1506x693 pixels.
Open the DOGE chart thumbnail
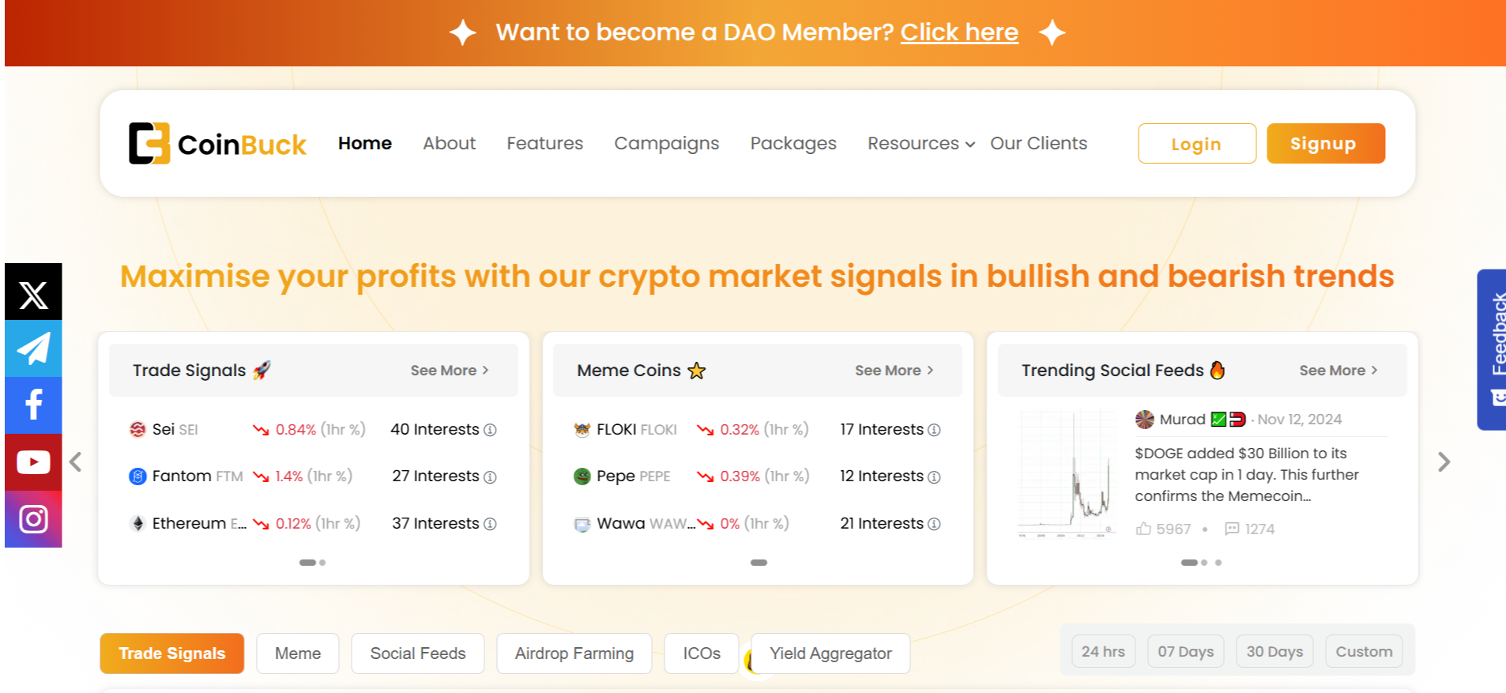tap(1067, 474)
